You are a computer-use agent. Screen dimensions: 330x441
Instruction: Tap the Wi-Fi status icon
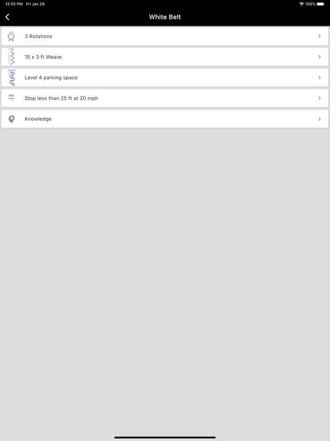coord(302,4)
